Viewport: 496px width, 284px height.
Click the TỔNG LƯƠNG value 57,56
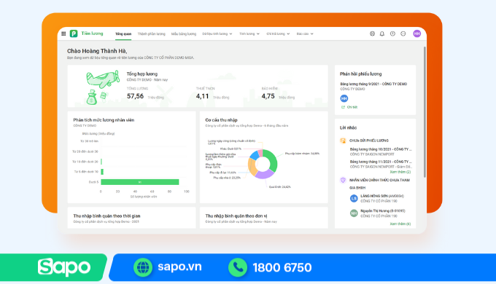click(x=136, y=96)
